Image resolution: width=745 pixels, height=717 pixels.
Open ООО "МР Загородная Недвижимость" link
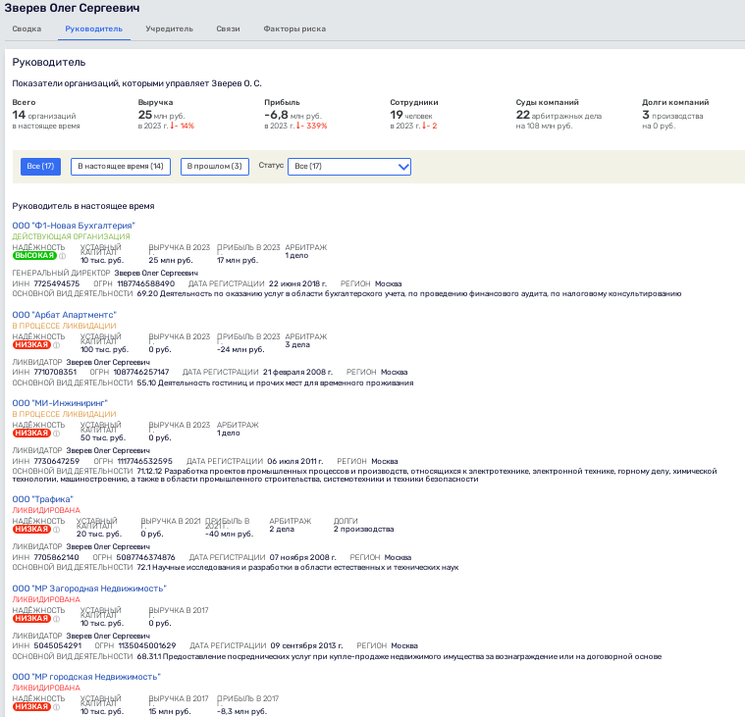[x=89, y=589]
